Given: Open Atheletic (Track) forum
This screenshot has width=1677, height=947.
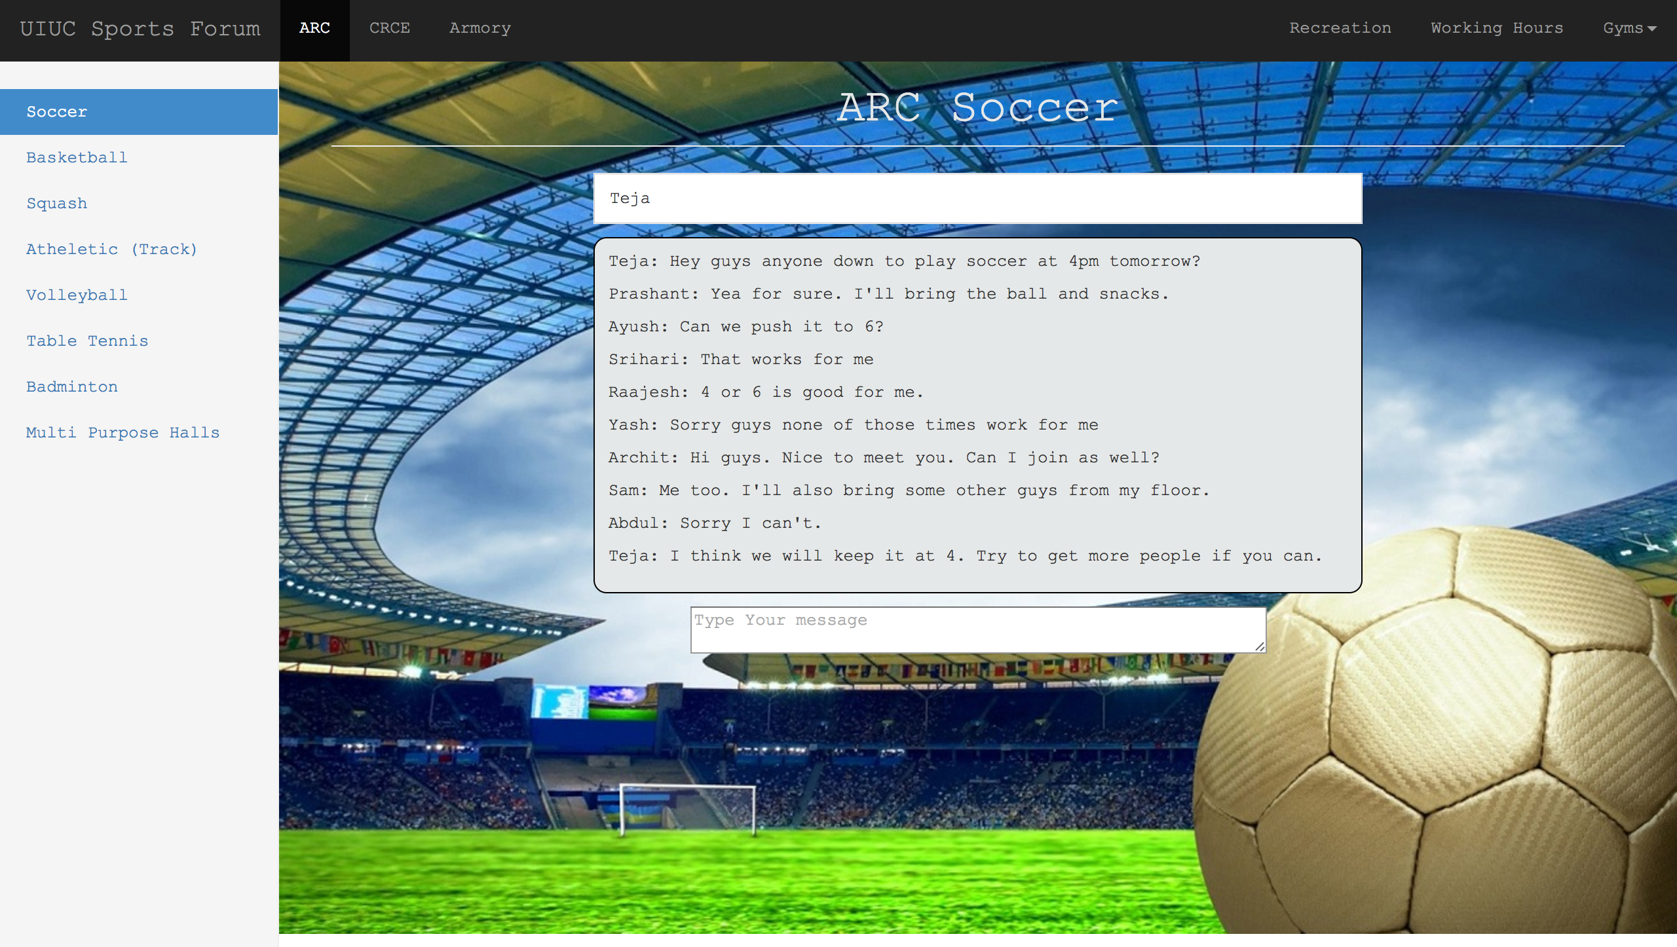Looking at the screenshot, I should [111, 250].
